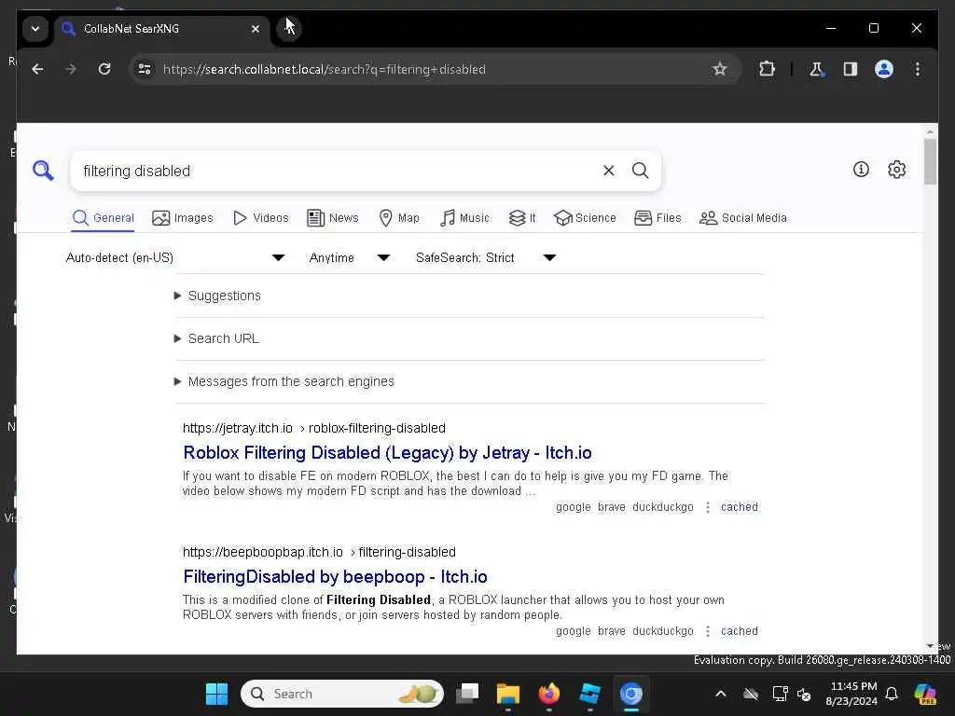Close the CollabNet SearXNG tab
Screen dimensions: 955x716
pos(256,29)
